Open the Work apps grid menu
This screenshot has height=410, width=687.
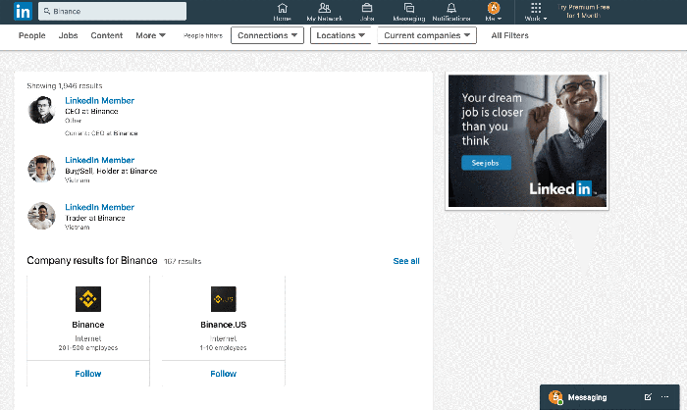(x=536, y=12)
